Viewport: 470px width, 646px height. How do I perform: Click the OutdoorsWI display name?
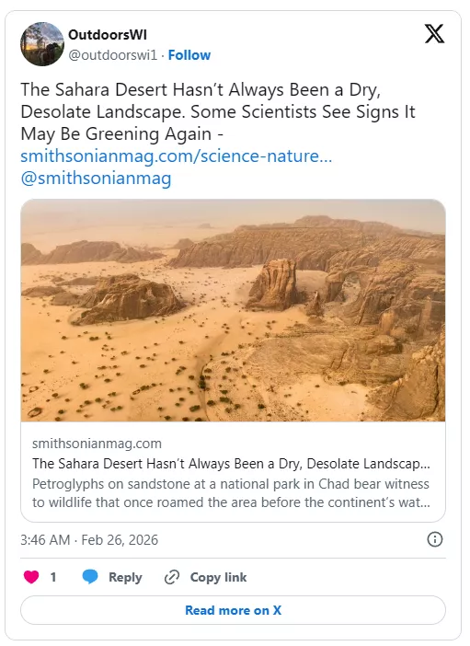(x=108, y=35)
